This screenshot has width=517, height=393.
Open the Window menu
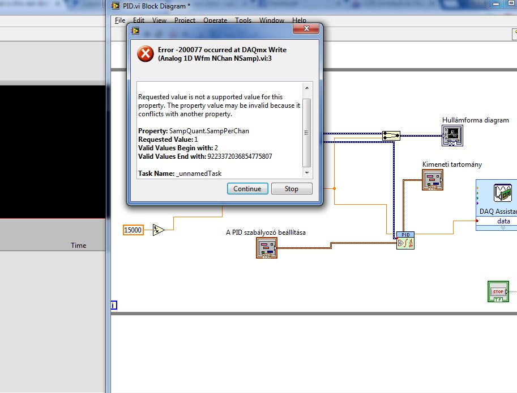(272, 20)
